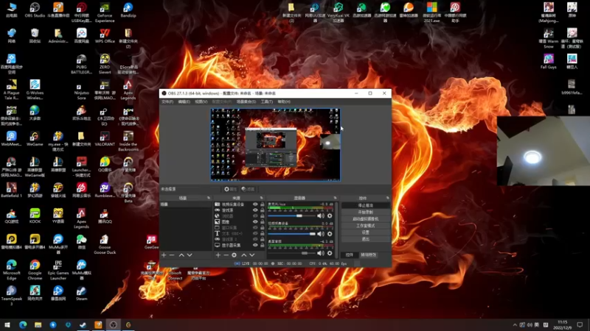Click the 设置 settings button in controls
Image resolution: width=590 pixels, height=331 pixels.
click(367, 232)
